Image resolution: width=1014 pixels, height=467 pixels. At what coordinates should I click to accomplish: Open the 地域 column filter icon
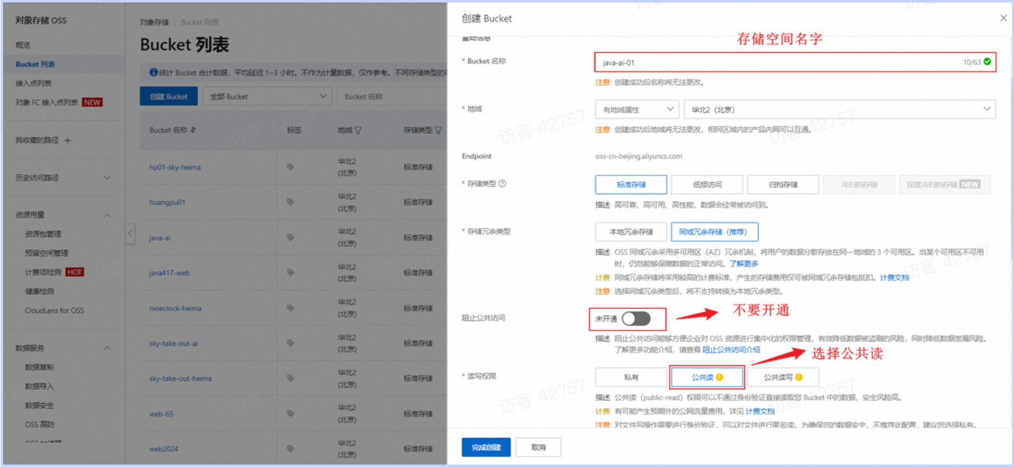coord(358,130)
